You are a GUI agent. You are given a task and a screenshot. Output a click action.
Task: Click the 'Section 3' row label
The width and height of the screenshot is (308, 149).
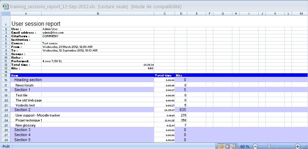coord(22,130)
